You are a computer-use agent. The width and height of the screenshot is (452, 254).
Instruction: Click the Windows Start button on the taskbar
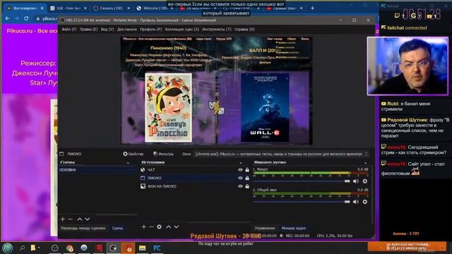[8, 248]
